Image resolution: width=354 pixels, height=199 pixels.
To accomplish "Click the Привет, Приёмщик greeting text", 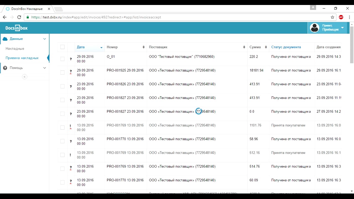I will (330, 28).
